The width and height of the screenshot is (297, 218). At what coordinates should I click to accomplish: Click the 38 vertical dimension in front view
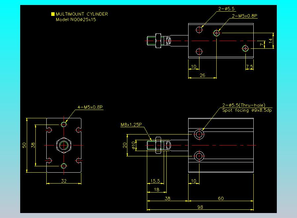coord(33,145)
